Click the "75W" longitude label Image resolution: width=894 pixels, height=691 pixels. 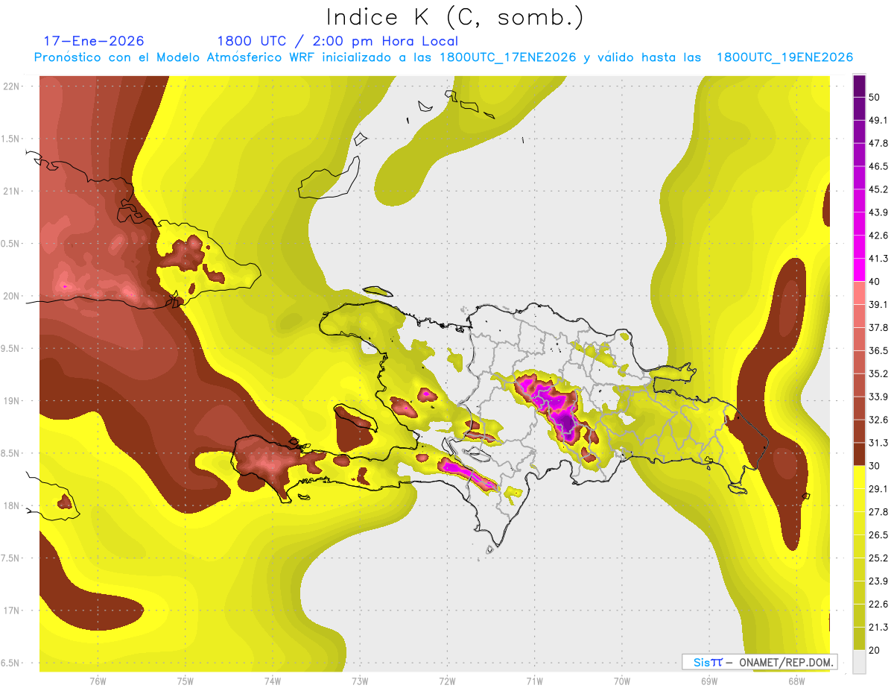pos(186,681)
